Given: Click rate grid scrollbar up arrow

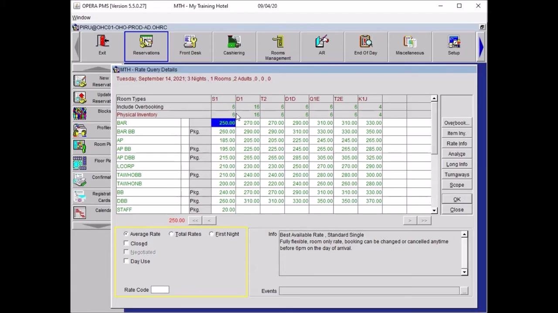Looking at the screenshot, I should pyautogui.click(x=434, y=99).
